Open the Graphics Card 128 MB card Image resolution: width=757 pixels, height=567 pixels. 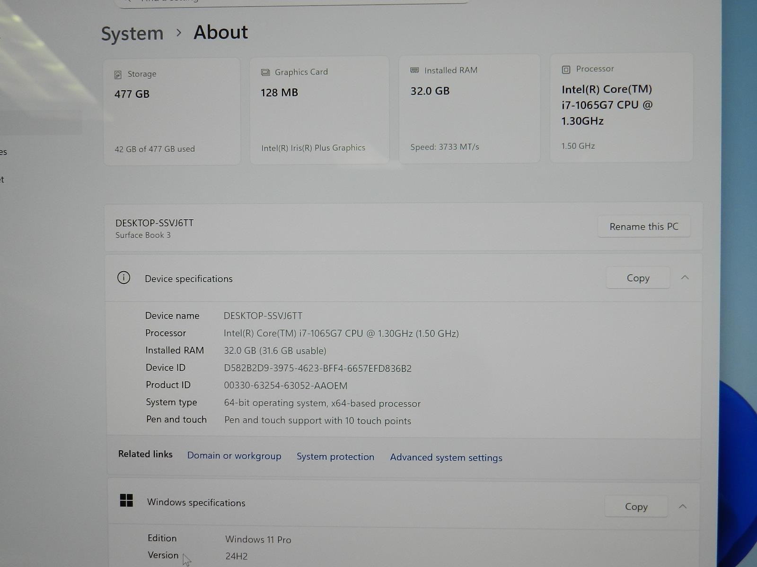pos(319,110)
